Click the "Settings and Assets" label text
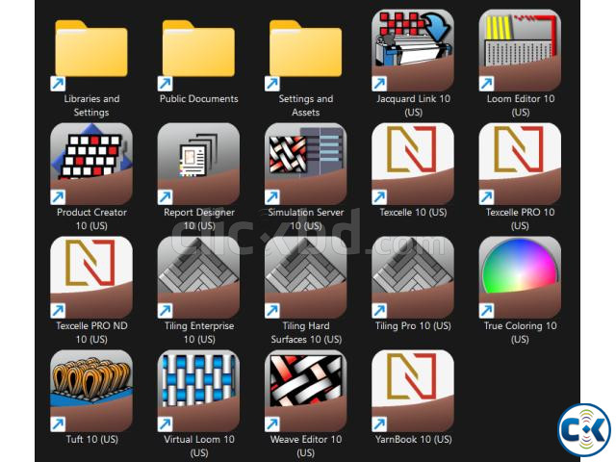 pyautogui.click(x=306, y=106)
